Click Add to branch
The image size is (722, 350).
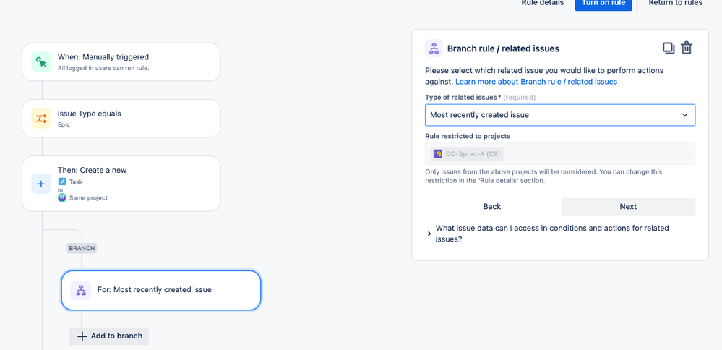click(x=109, y=336)
